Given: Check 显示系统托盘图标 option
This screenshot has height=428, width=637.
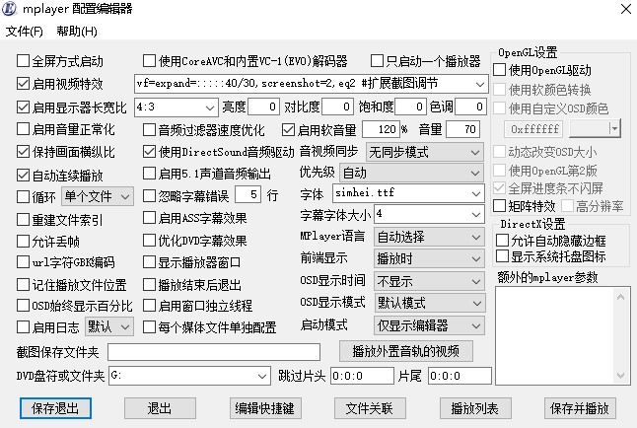Looking at the screenshot, I should [x=502, y=256].
